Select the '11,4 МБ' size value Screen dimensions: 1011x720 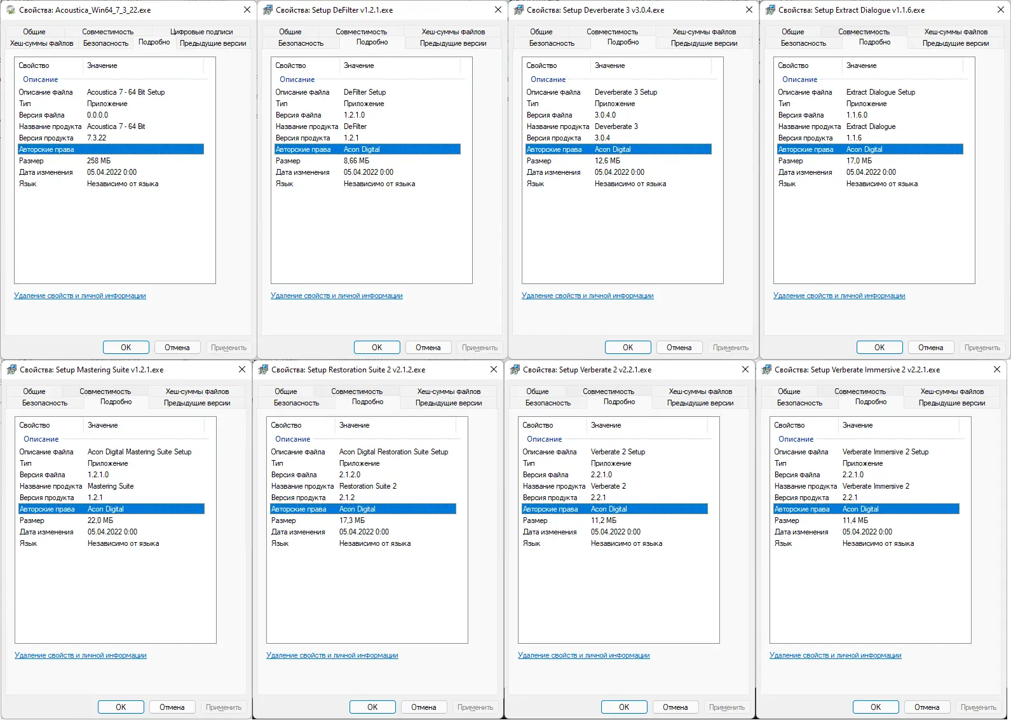855,520
